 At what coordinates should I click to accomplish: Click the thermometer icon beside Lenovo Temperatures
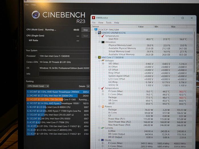(x=103, y=36)
